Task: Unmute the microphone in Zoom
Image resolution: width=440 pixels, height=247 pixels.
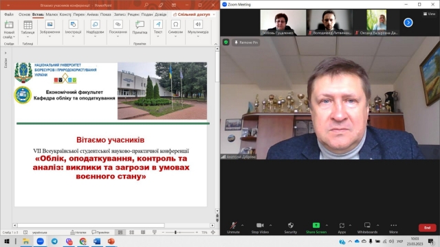Action: point(233,225)
